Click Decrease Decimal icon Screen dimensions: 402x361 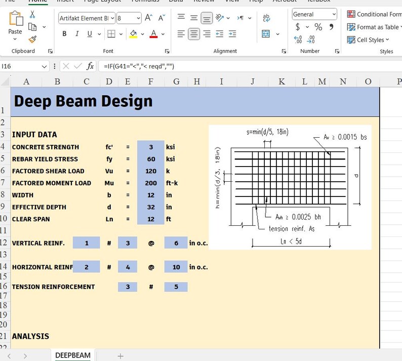click(x=311, y=39)
